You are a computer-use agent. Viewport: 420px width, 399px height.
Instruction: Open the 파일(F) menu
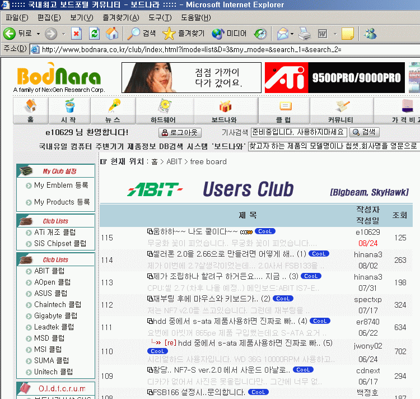pyautogui.click(x=17, y=18)
